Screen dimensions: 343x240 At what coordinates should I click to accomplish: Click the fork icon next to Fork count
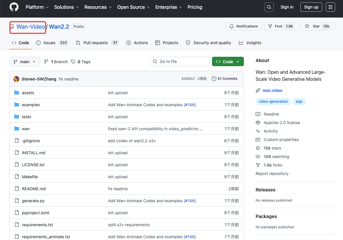coord(270,26)
